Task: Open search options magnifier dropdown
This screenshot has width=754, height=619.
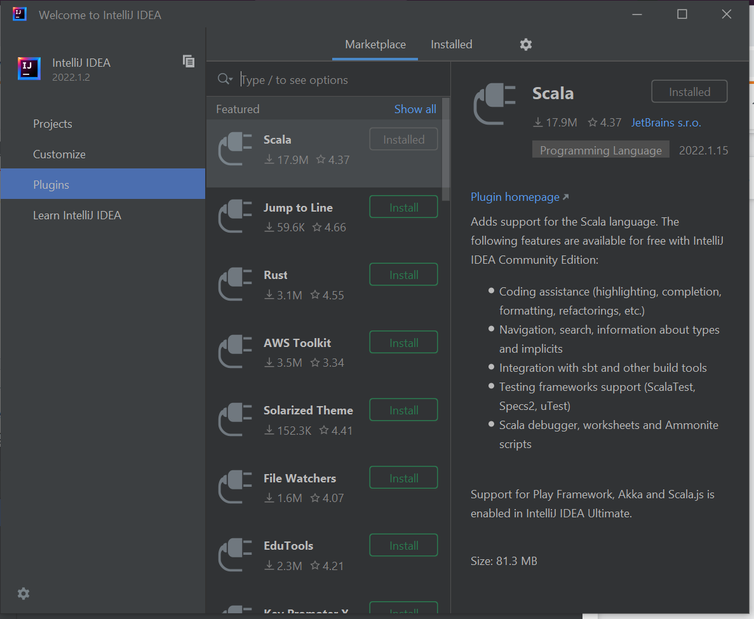Action: [225, 79]
